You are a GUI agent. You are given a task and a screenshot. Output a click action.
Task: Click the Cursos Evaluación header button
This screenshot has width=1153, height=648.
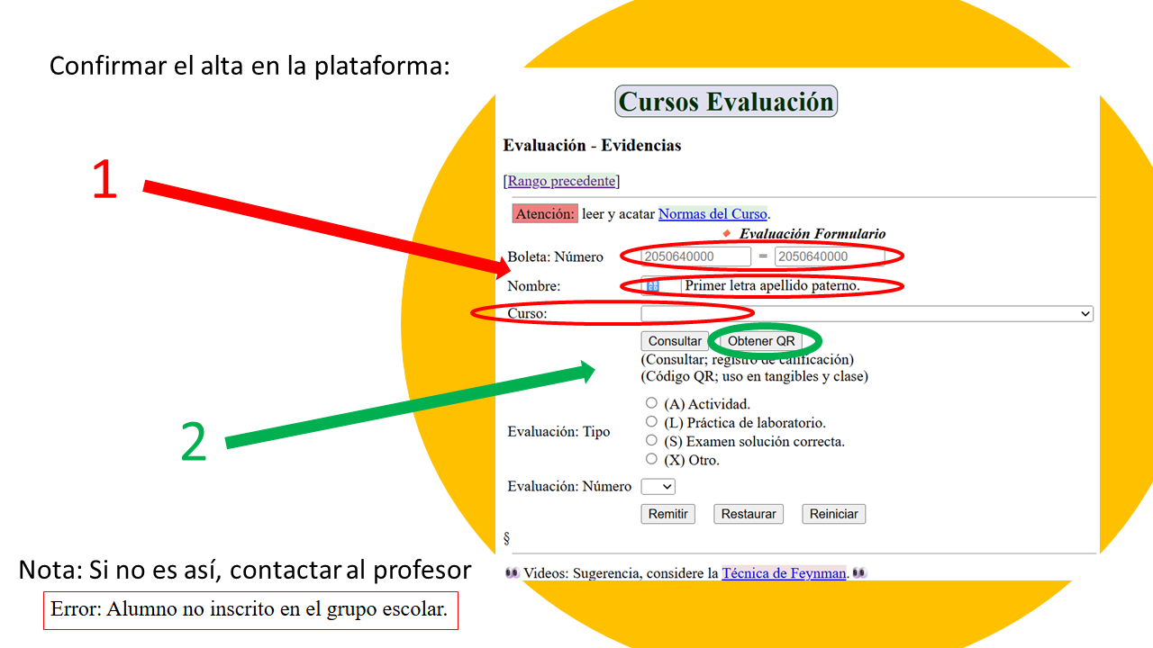726,102
